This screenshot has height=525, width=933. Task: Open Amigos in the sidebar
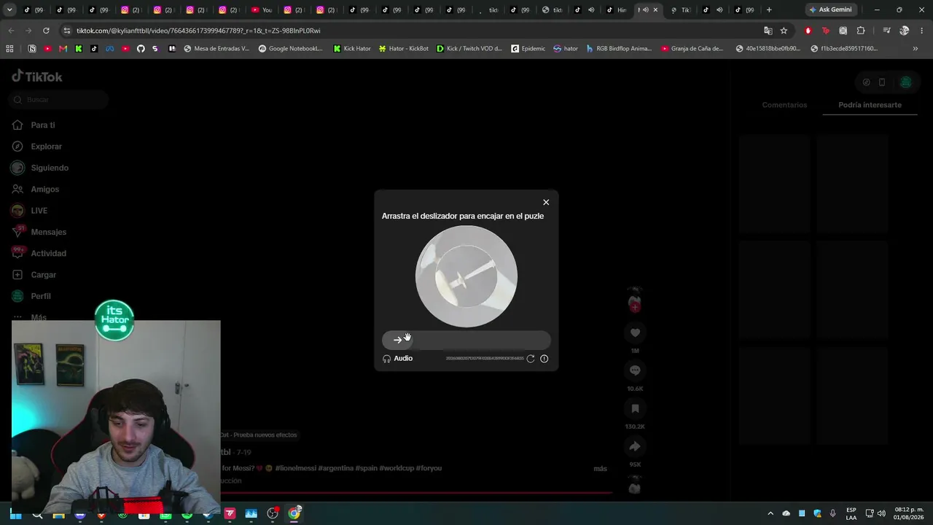click(x=35, y=190)
